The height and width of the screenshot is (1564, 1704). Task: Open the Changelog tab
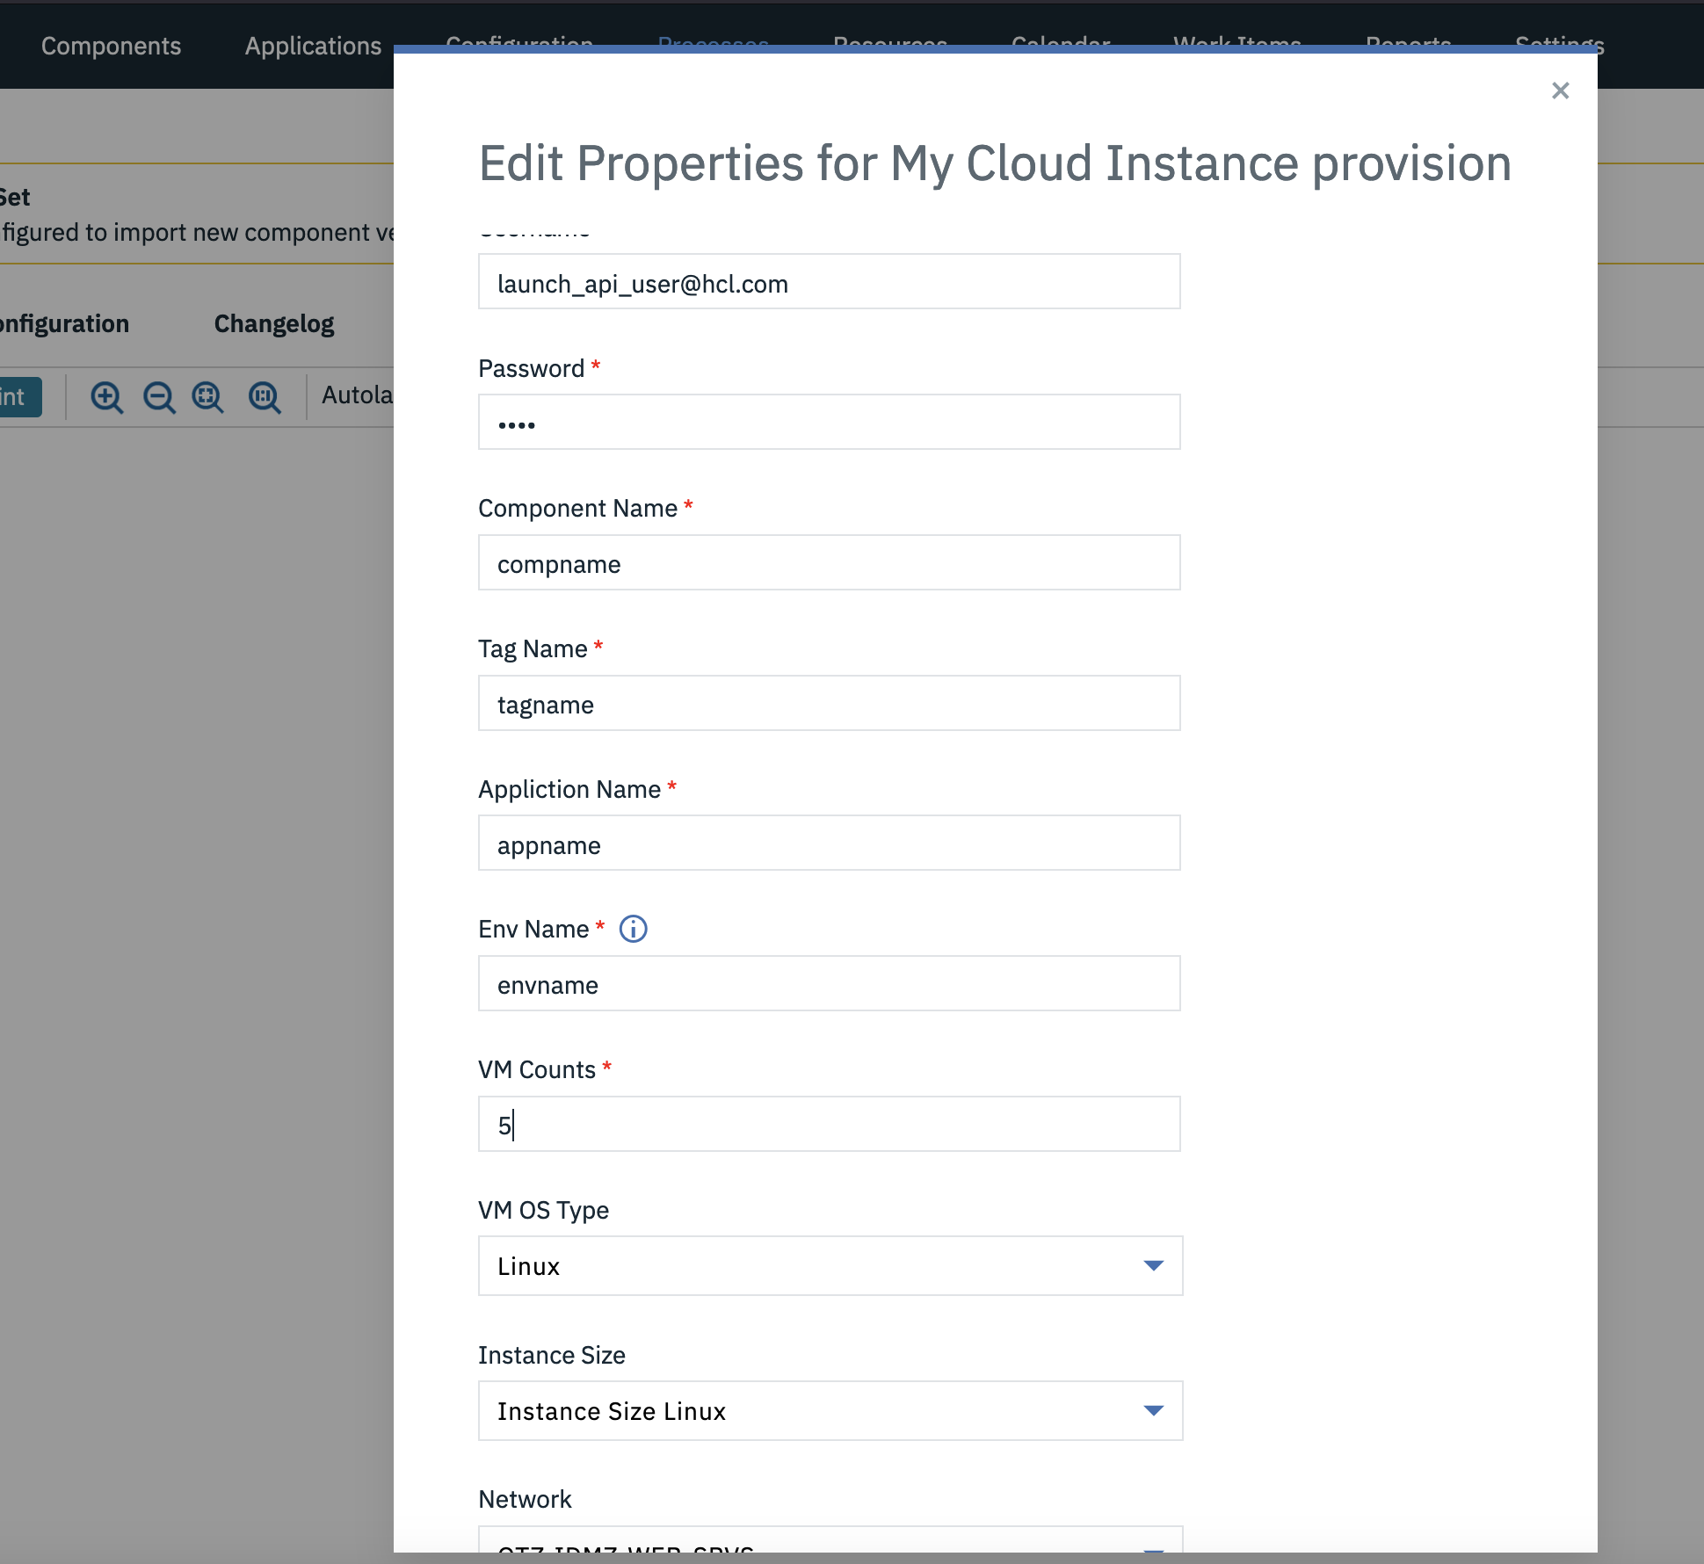274,323
